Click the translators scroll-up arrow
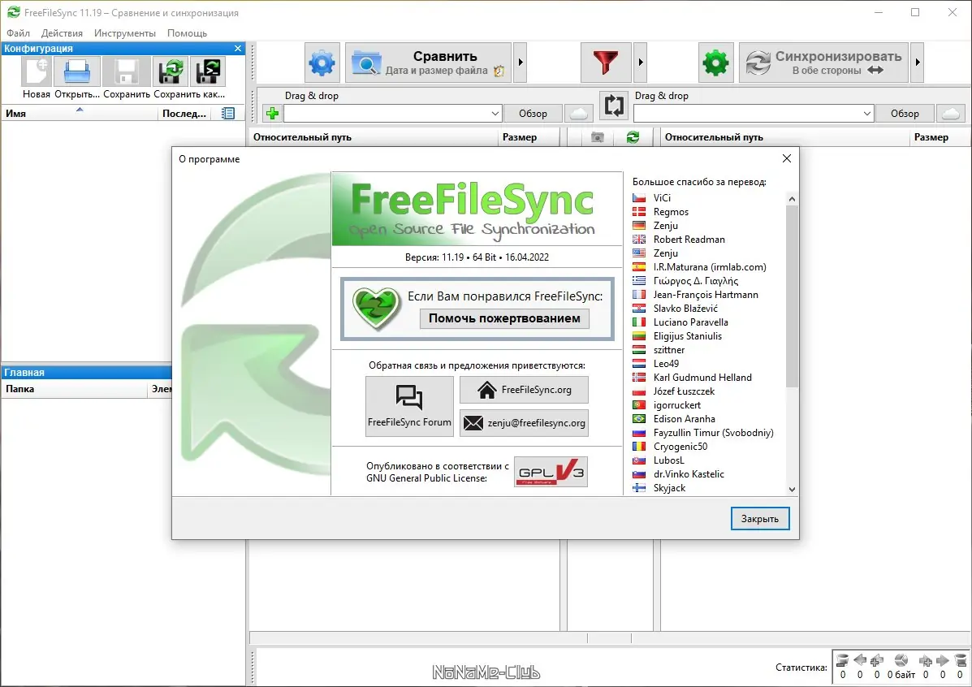Screen dimensions: 972x687 pyautogui.click(x=792, y=199)
